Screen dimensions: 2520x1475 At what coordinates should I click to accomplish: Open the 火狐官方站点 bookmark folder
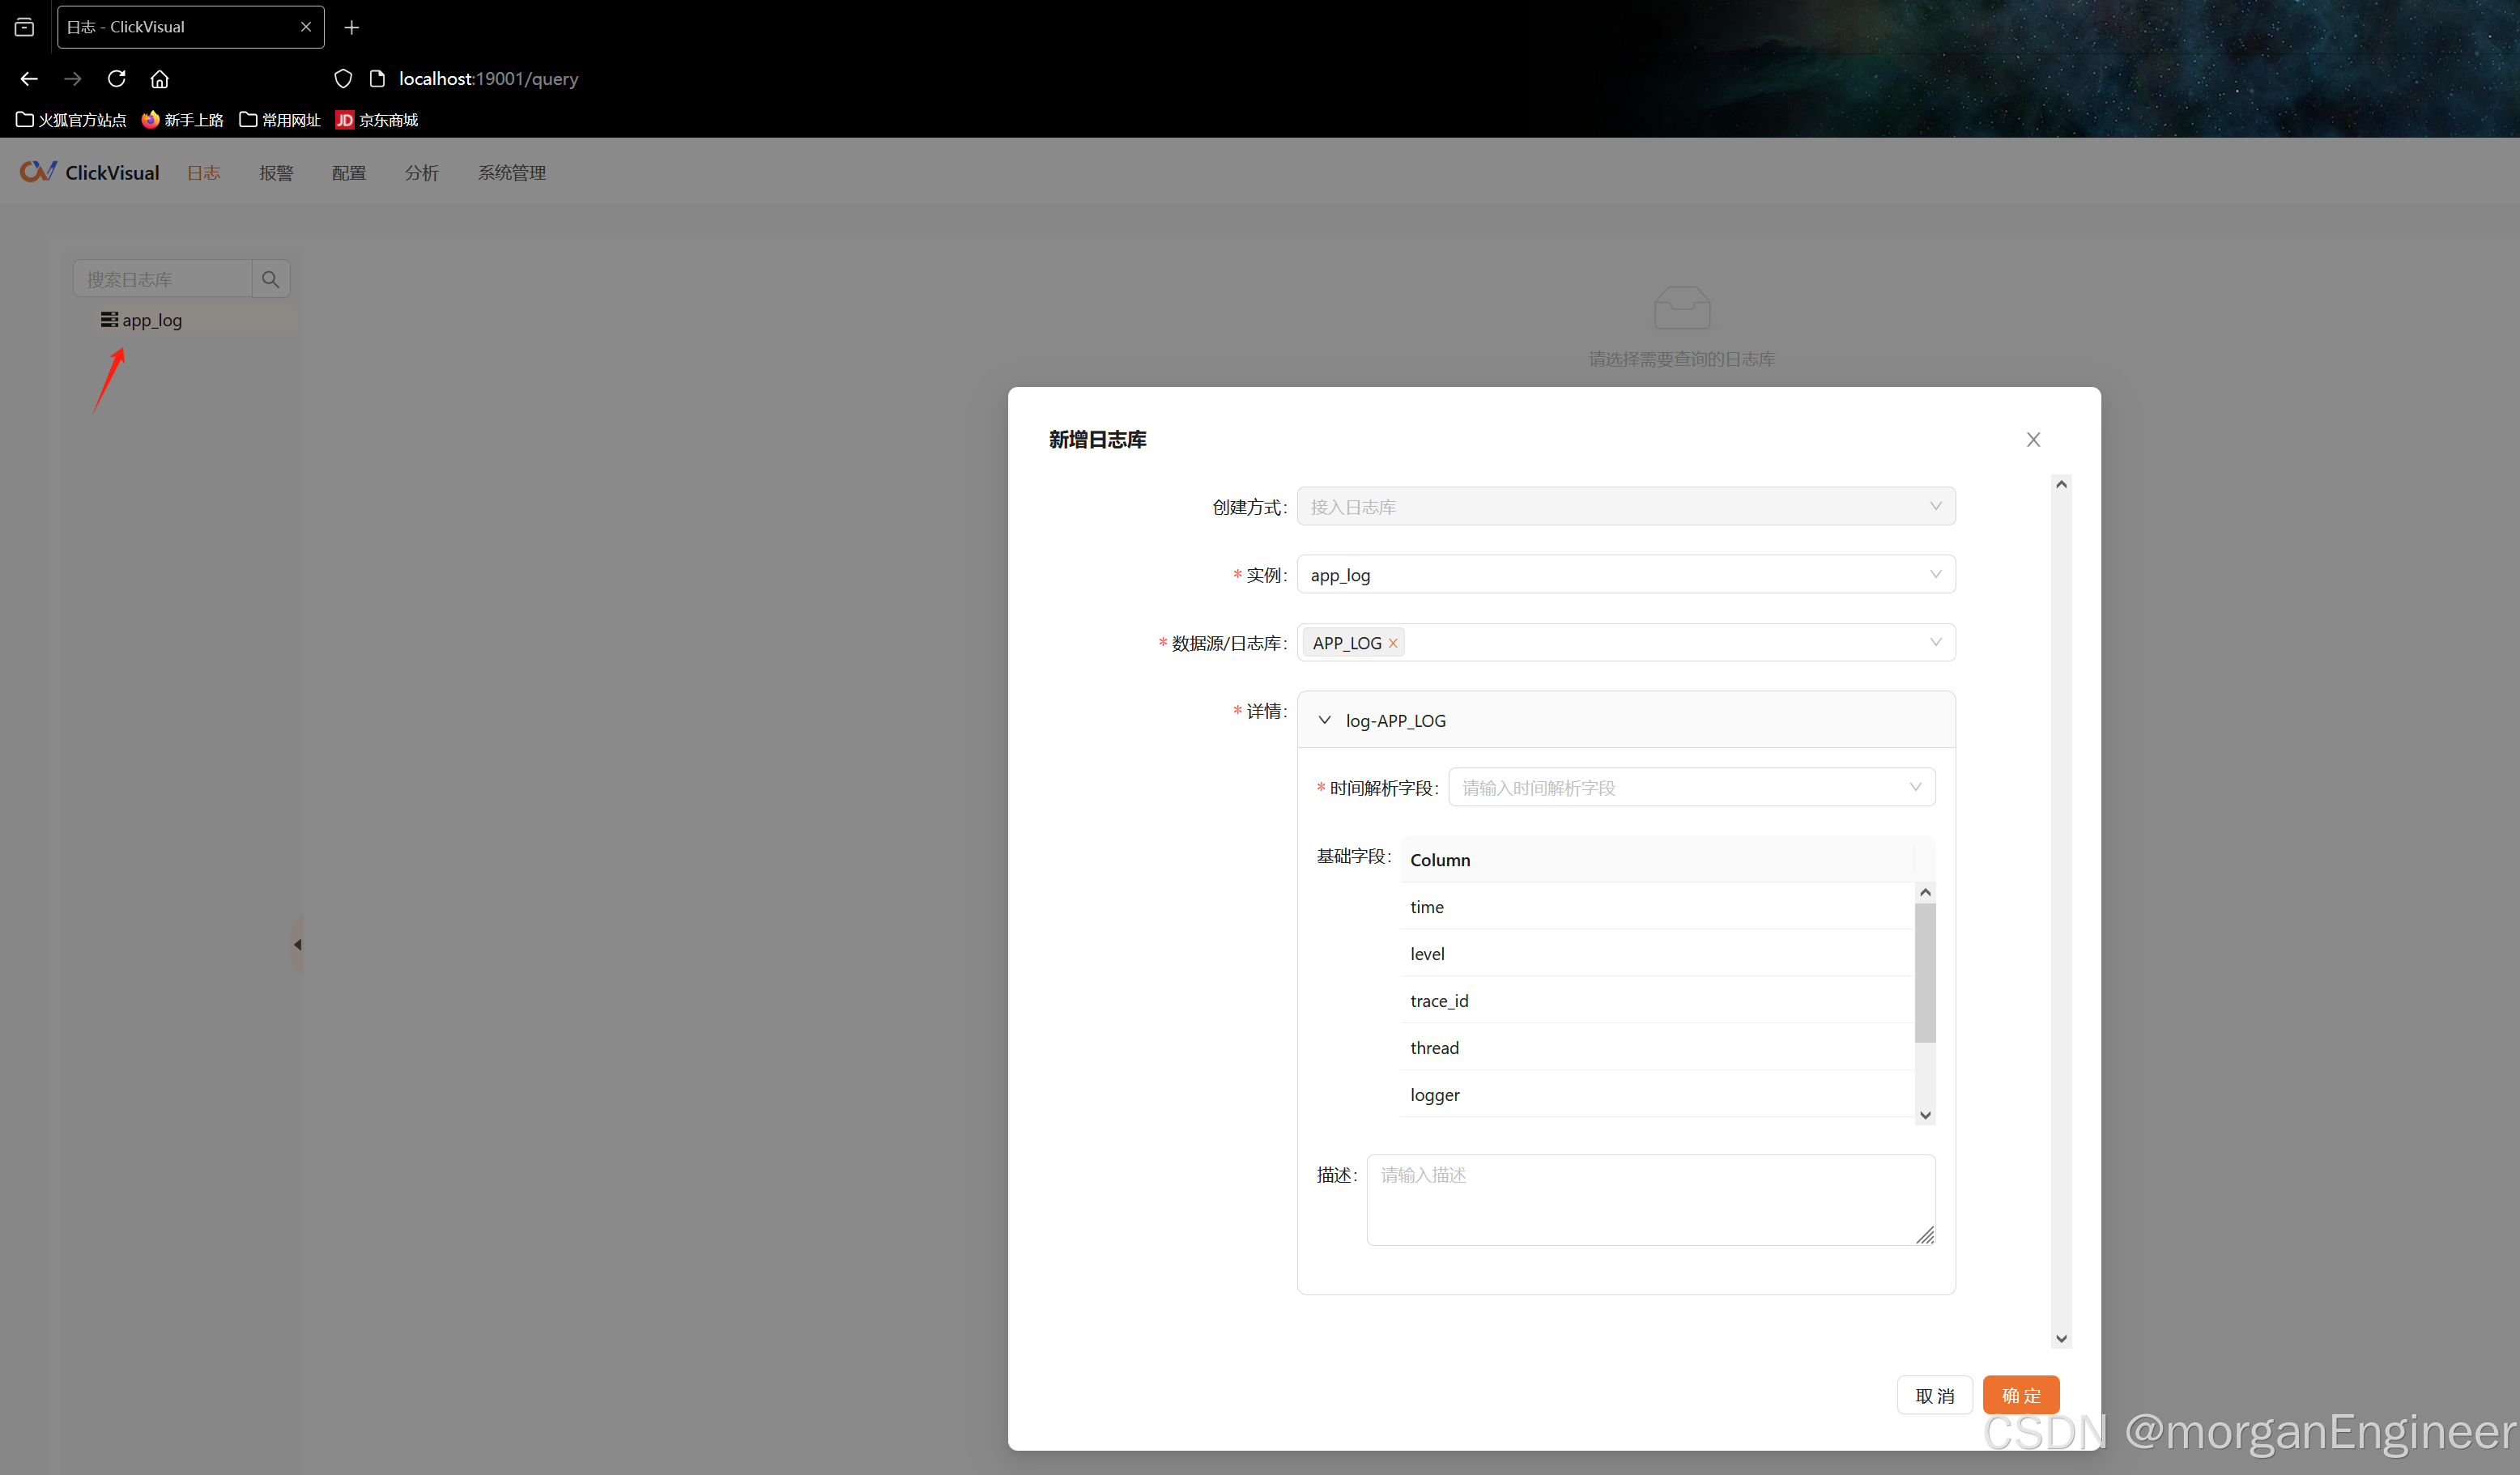tap(71, 120)
